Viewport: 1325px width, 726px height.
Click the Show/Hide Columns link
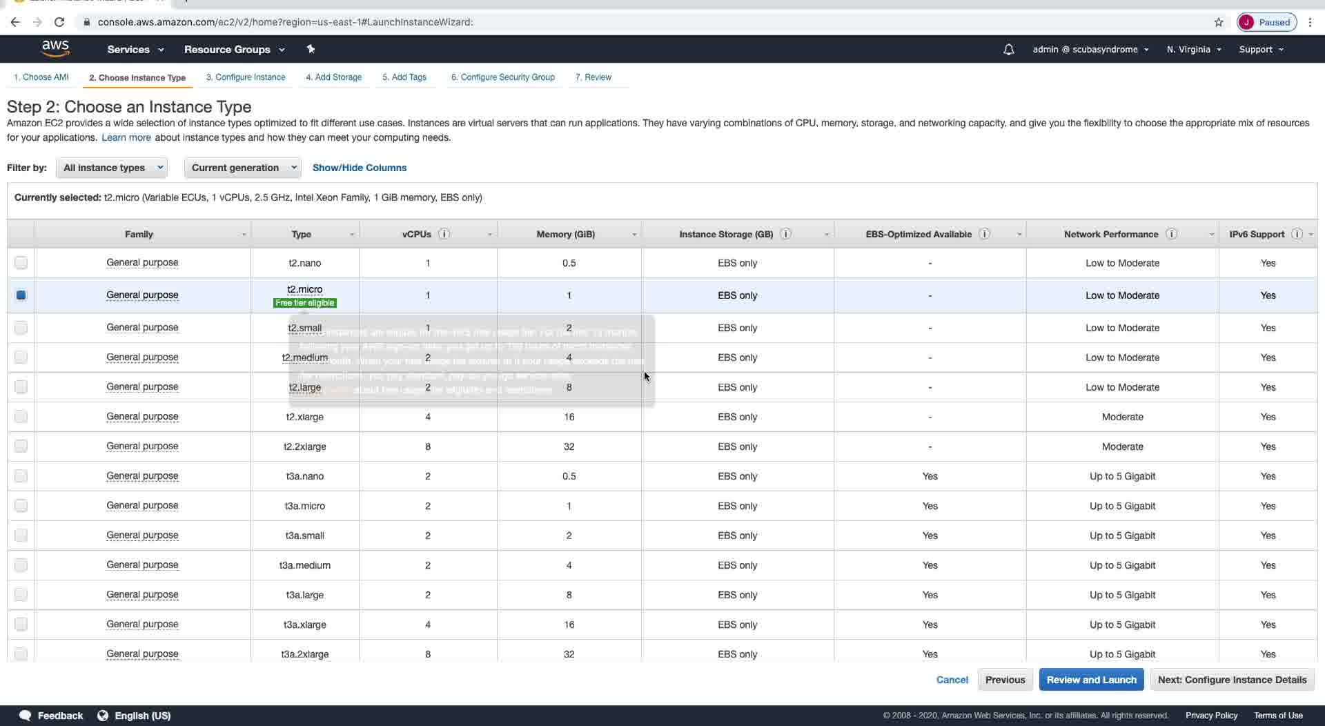pos(360,168)
